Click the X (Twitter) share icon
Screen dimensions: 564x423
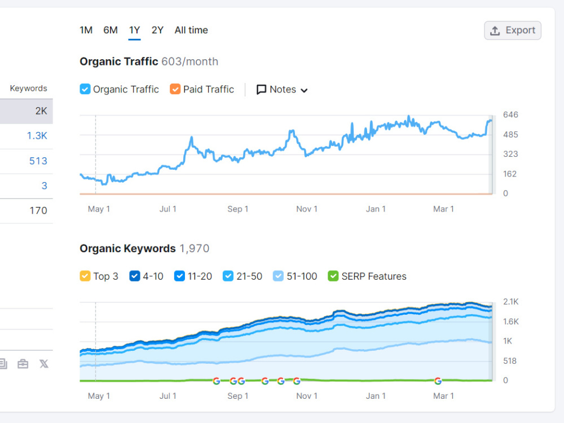(x=44, y=364)
